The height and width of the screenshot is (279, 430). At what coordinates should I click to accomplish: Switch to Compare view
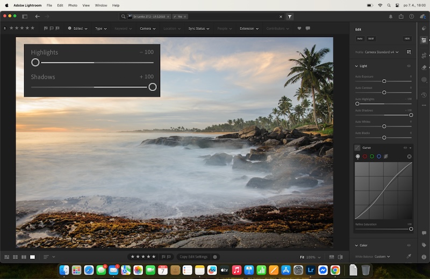[x=24, y=257]
